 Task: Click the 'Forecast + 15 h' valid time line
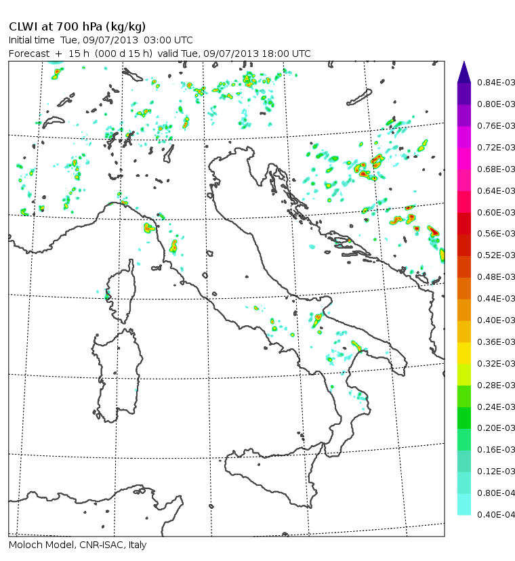pos(160,54)
